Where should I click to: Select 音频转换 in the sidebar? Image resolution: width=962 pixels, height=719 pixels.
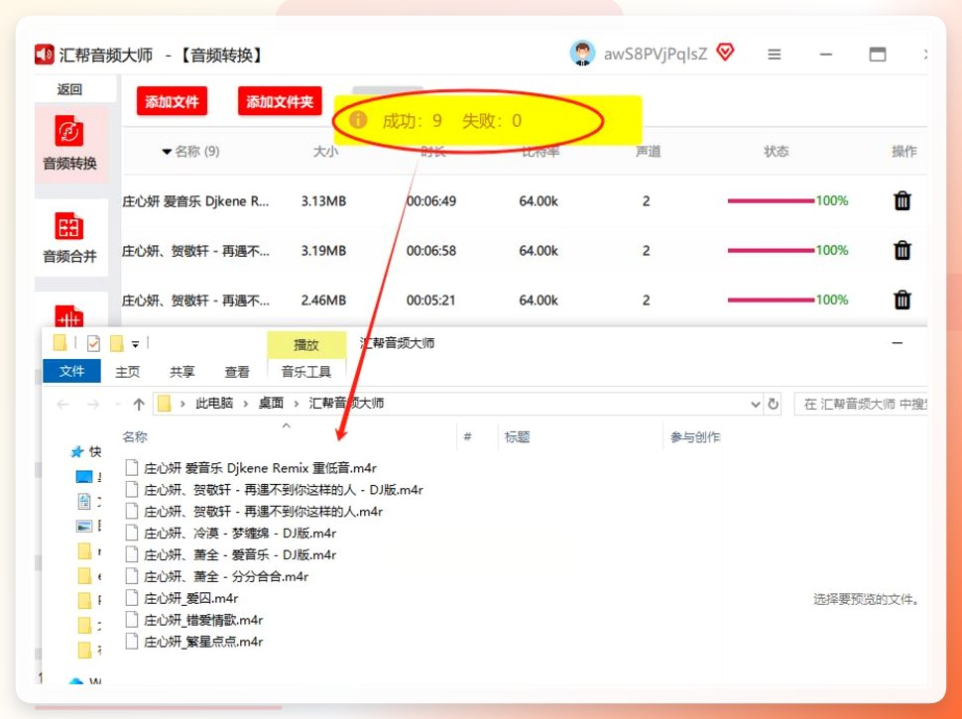[x=69, y=144]
